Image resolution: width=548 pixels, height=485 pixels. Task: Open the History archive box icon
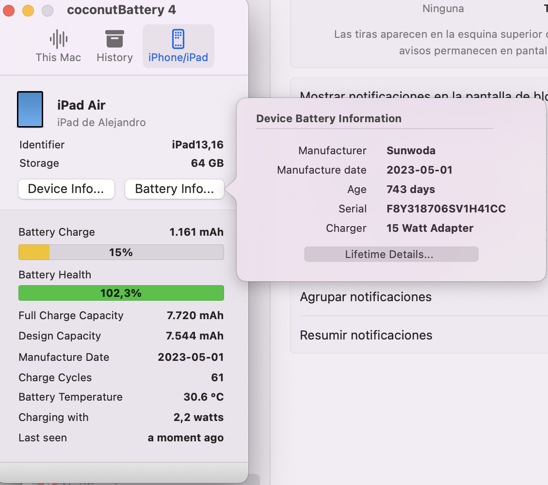114,38
